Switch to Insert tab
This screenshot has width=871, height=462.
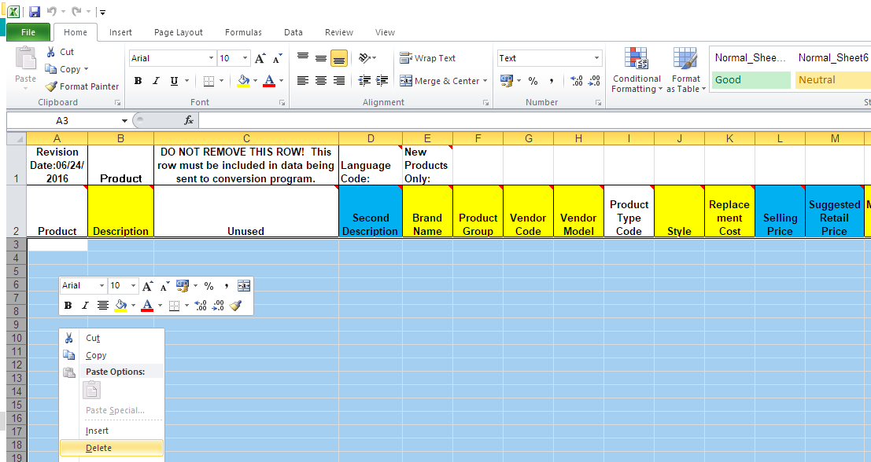tap(120, 32)
